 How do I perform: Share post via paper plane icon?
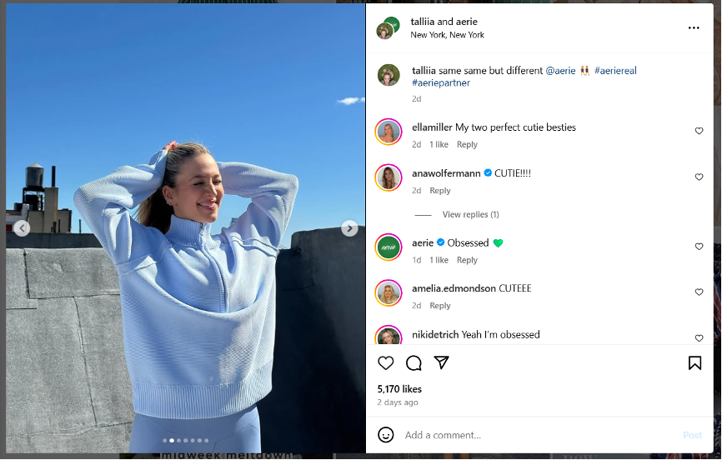(x=442, y=362)
